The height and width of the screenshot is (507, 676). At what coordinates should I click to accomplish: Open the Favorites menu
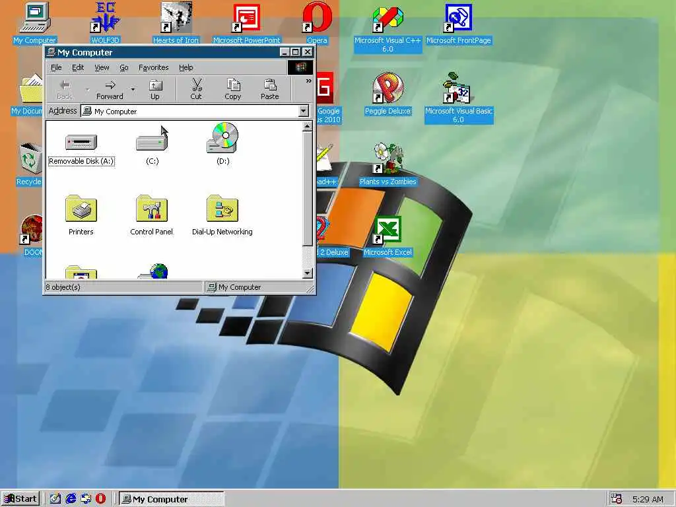(x=153, y=67)
